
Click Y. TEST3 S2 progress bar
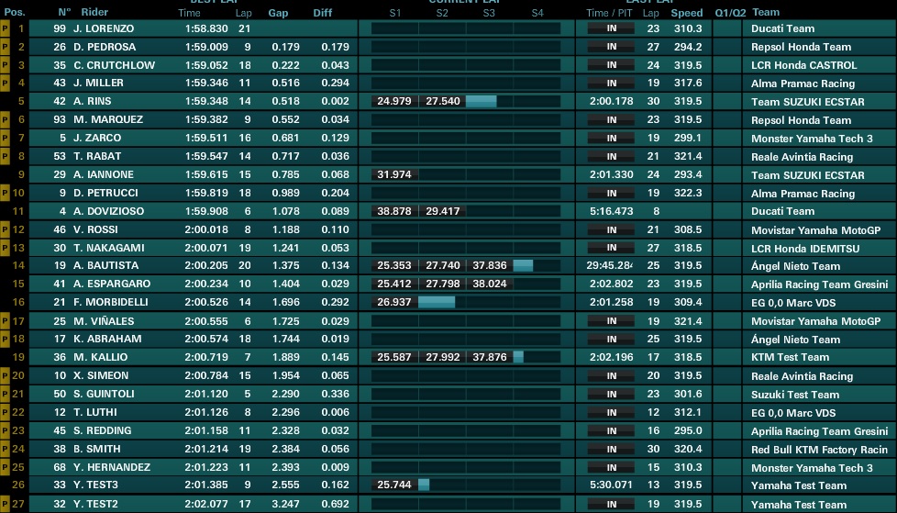424,485
